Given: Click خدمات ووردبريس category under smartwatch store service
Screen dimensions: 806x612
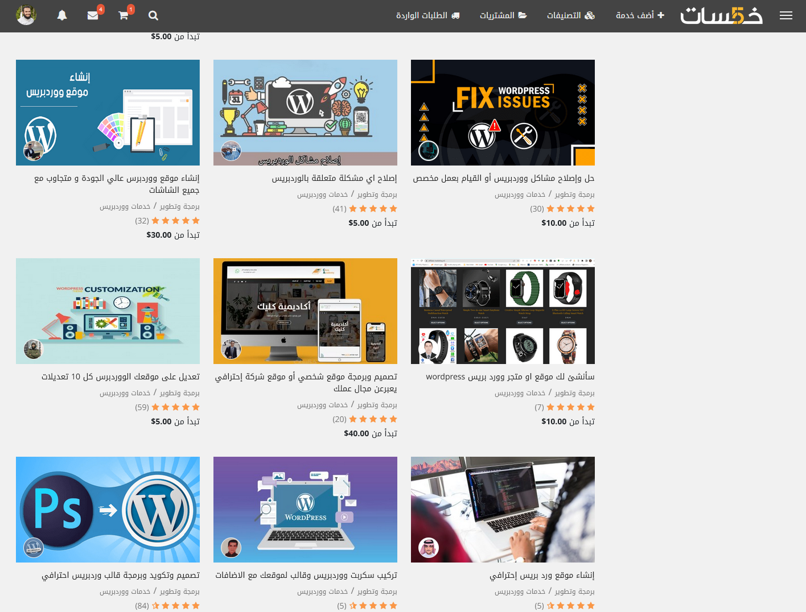Looking at the screenshot, I should (x=520, y=393).
